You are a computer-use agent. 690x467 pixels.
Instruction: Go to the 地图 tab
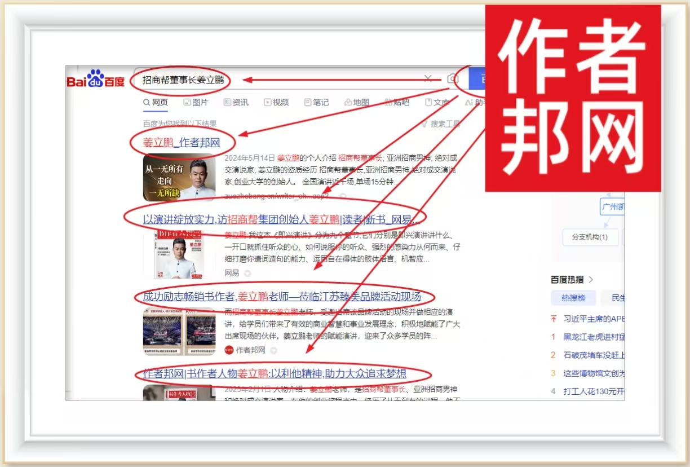[356, 102]
